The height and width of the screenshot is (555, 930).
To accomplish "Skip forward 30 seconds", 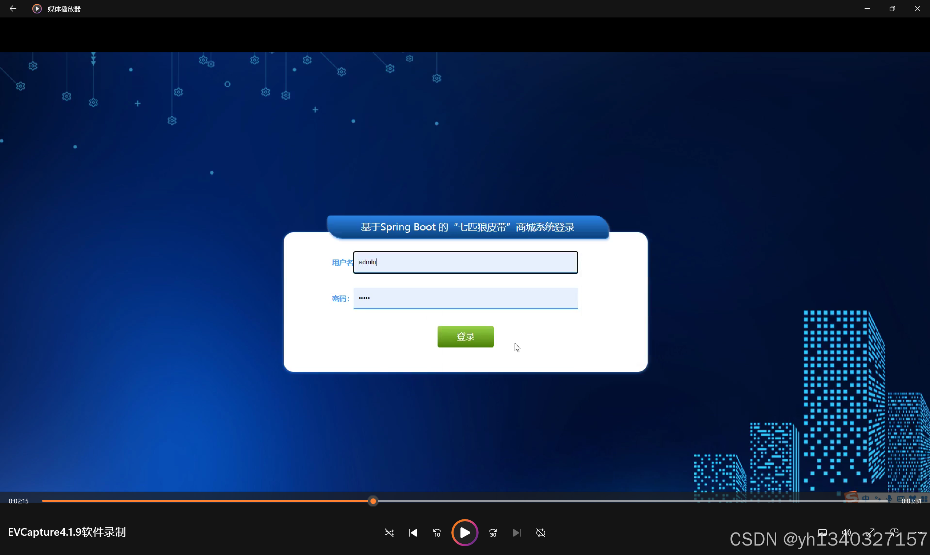I will click(x=493, y=532).
